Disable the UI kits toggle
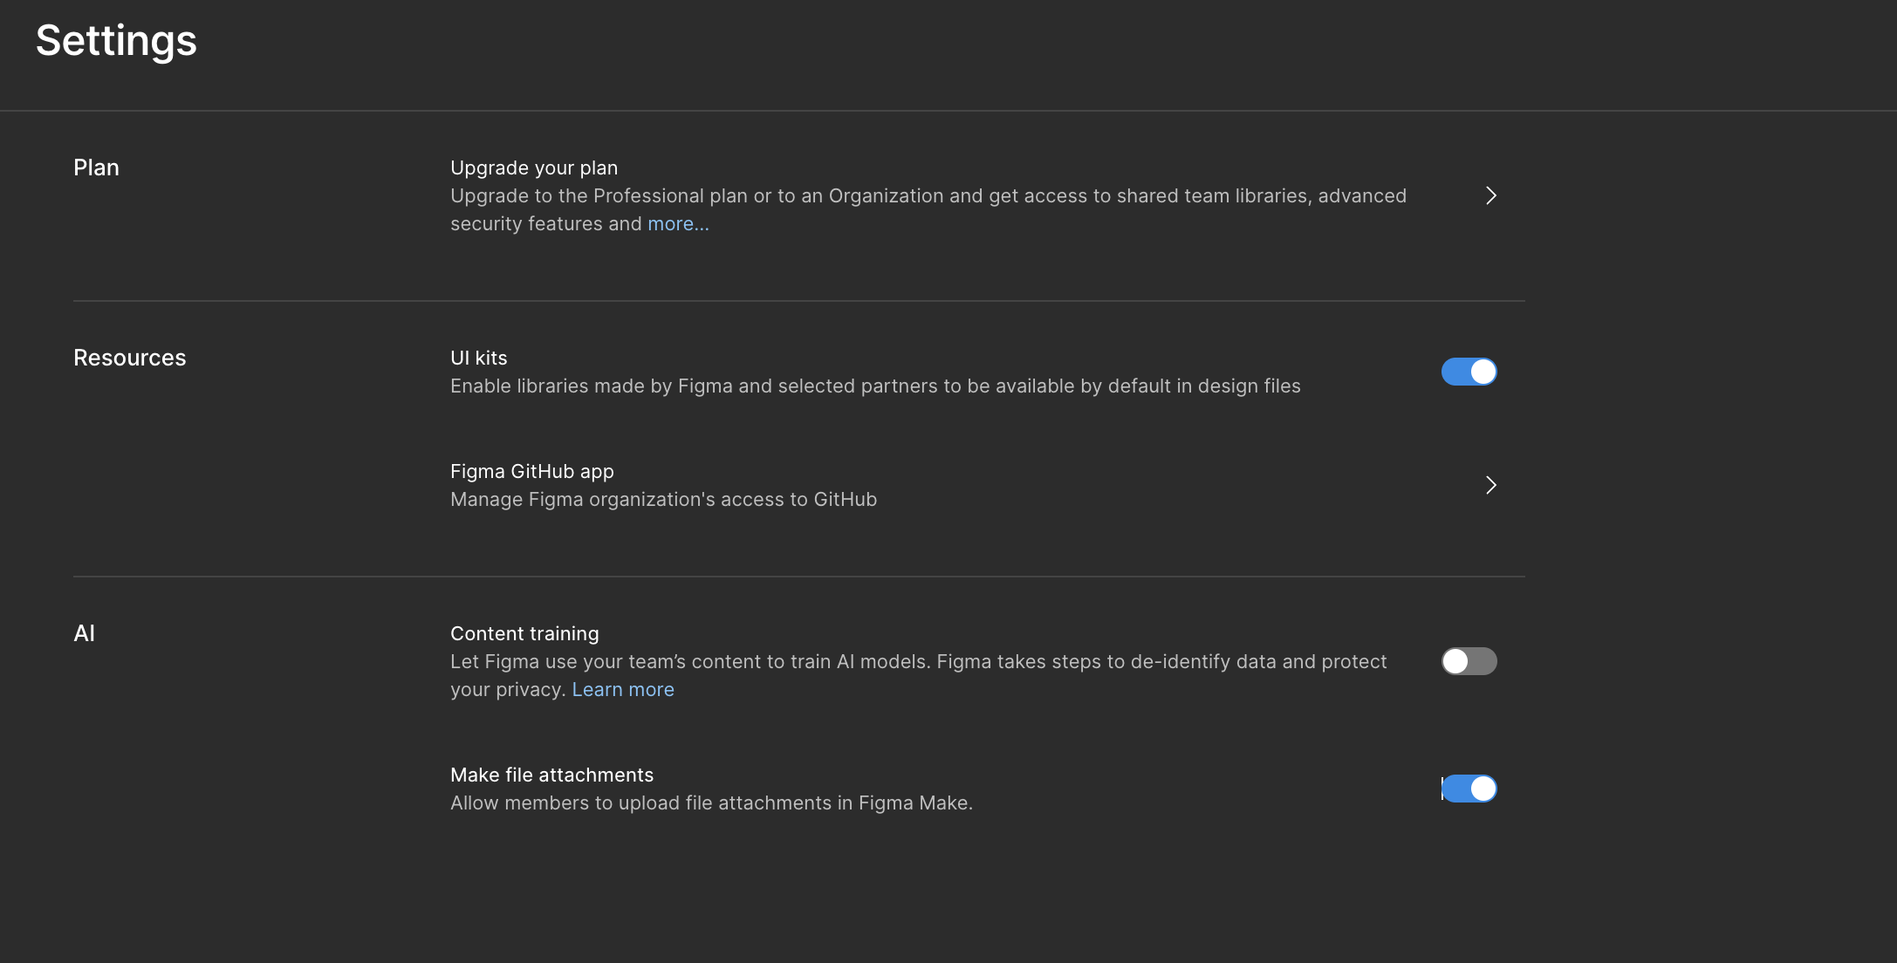 pyautogui.click(x=1469, y=372)
